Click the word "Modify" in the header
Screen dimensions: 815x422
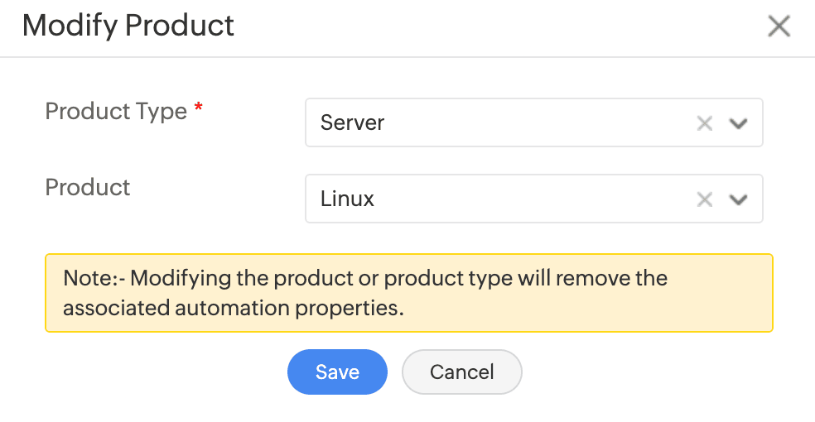(71, 26)
